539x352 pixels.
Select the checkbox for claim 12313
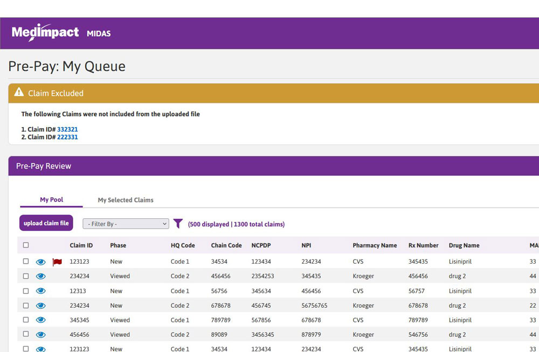26,291
